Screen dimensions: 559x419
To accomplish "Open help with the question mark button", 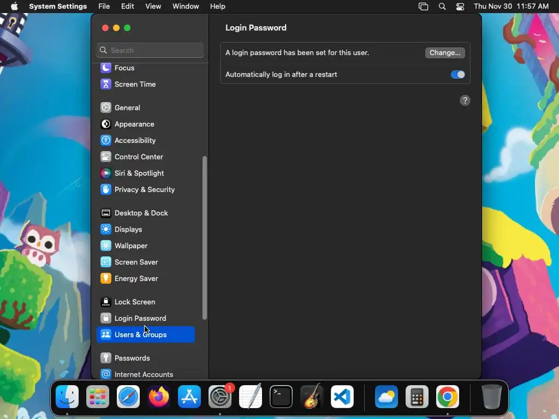I will (465, 100).
